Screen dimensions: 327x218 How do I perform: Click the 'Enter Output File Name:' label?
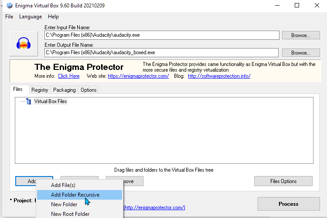[69, 45]
